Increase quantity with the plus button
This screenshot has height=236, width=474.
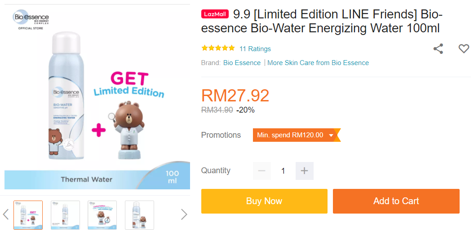(x=304, y=171)
